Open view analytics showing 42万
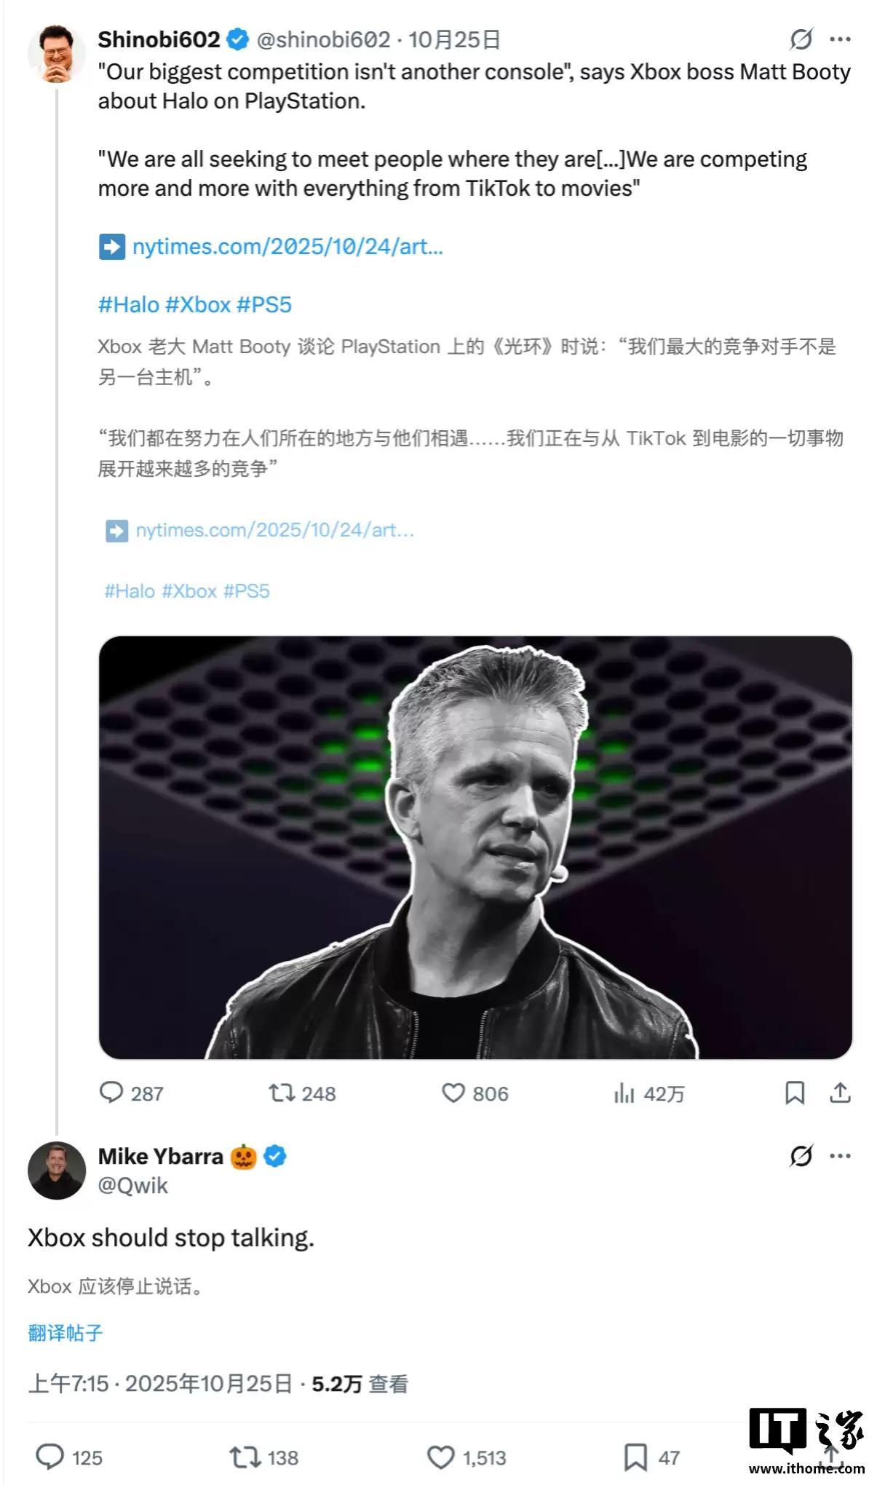The width and height of the screenshot is (877, 1485). [x=626, y=1093]
